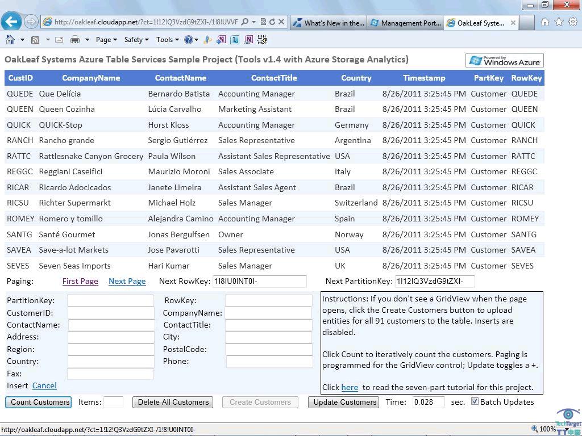Click the disabled Create Customers button
The width and height of the screenshot is (582, 436).
click(x=260, y=403)
